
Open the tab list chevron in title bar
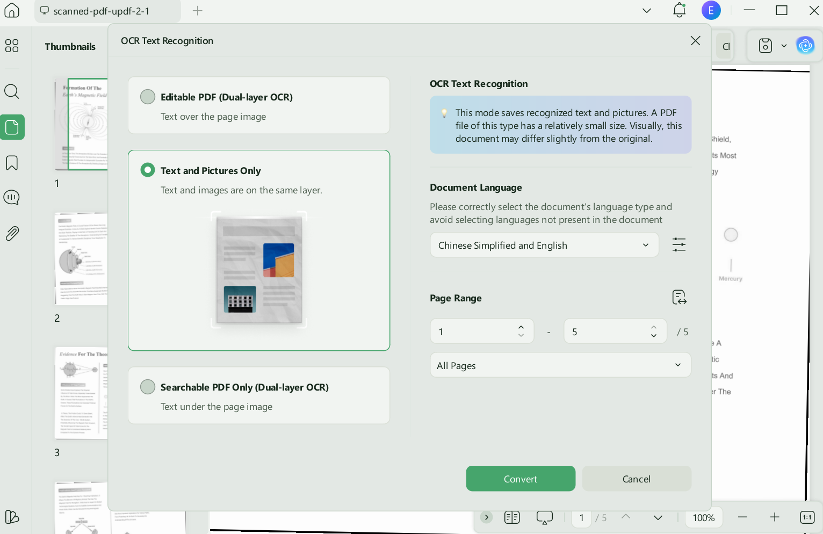point(647,11)
